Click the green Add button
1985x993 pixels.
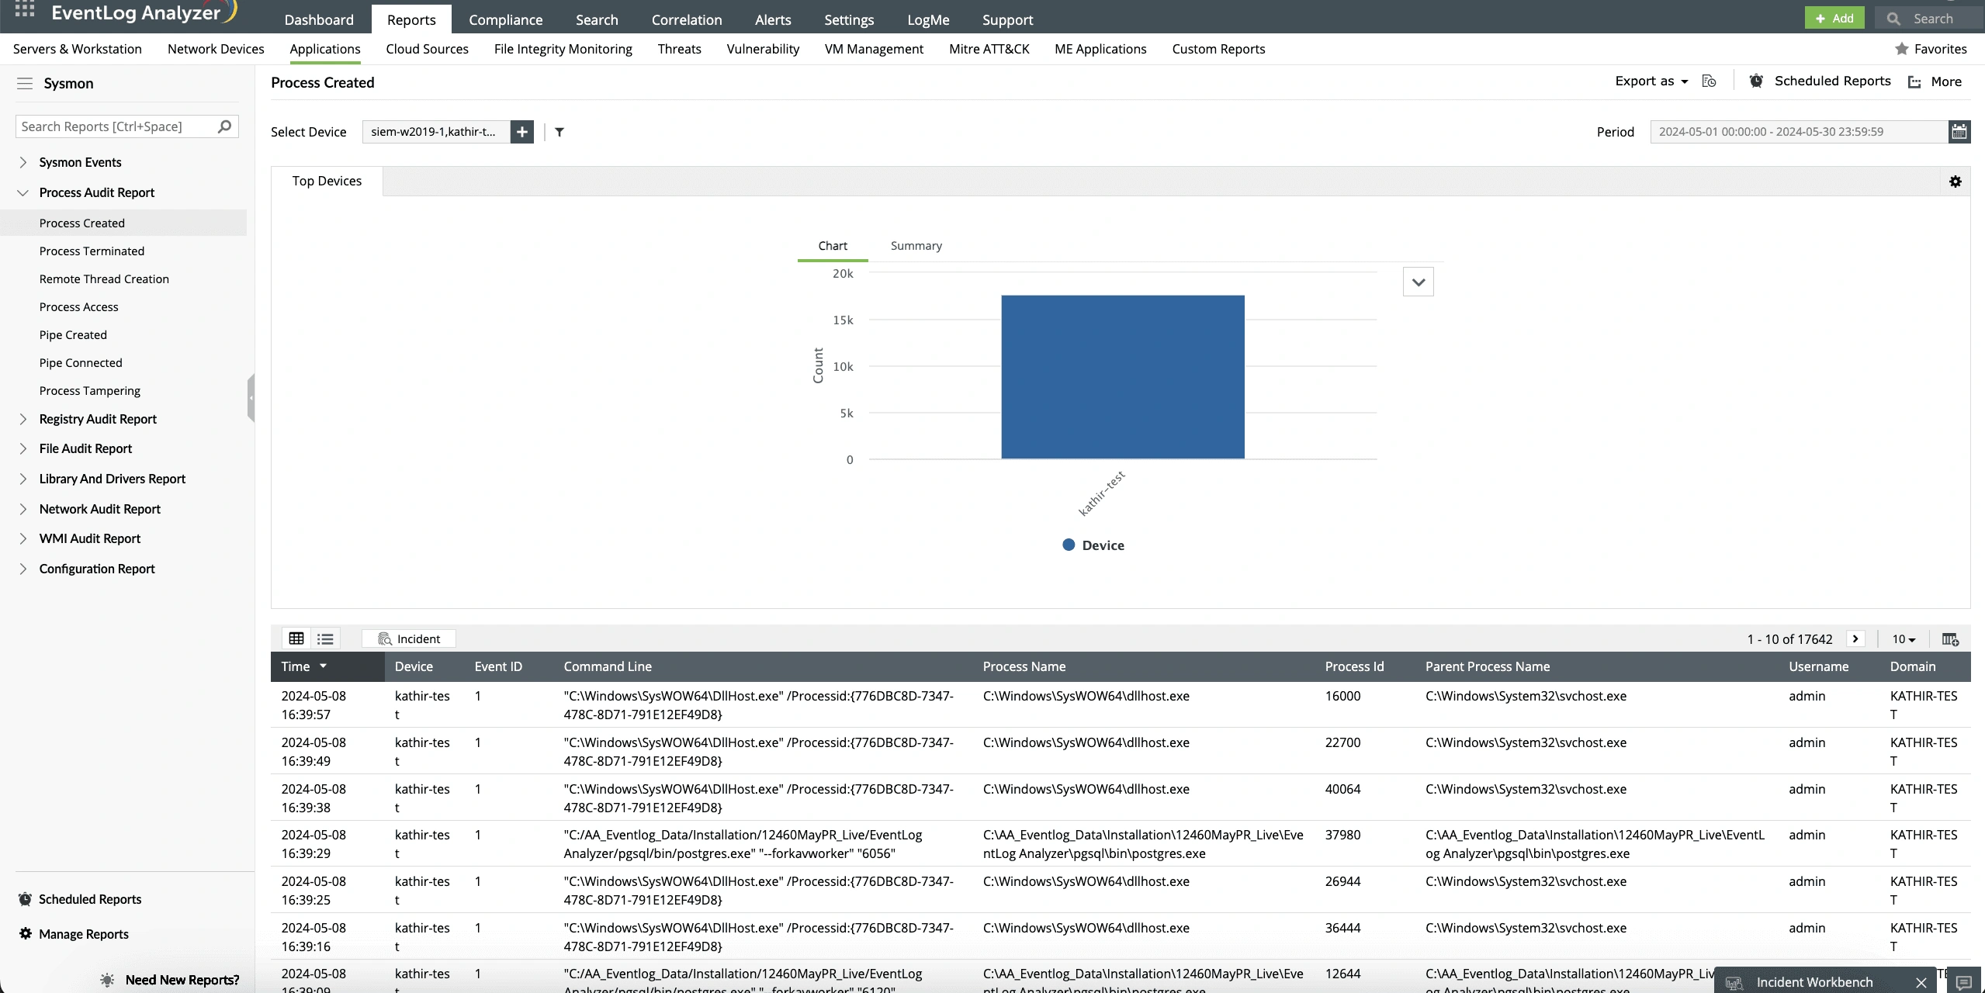[x=1834, y=18]
